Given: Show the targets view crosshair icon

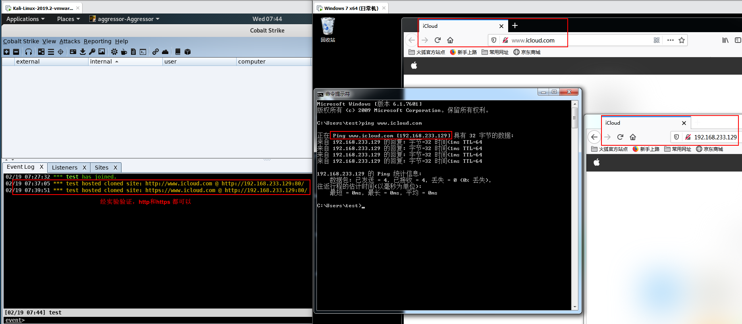Looking at the screenshot, I should click(60, 52).
